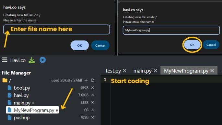This screenshot has width=222, height=125.
Task: Click OK in the MyNewProgram.py dialog
Action: 192,45
